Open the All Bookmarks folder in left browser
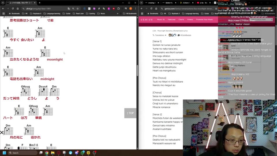Screen dimensions: 277x156 tap(130, 14)
